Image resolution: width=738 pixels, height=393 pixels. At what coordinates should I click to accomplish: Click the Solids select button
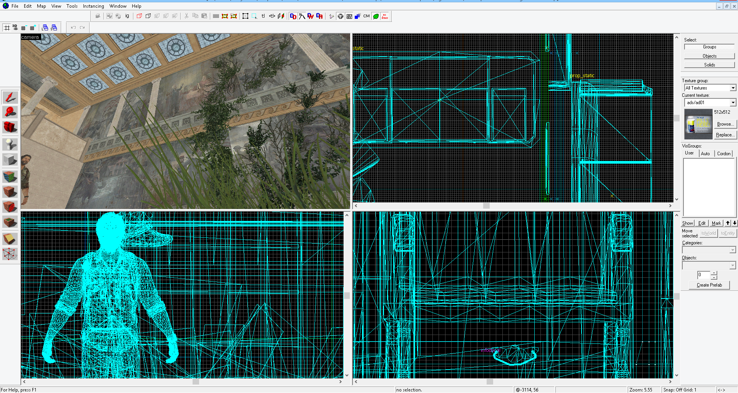(x=709, y=65)
